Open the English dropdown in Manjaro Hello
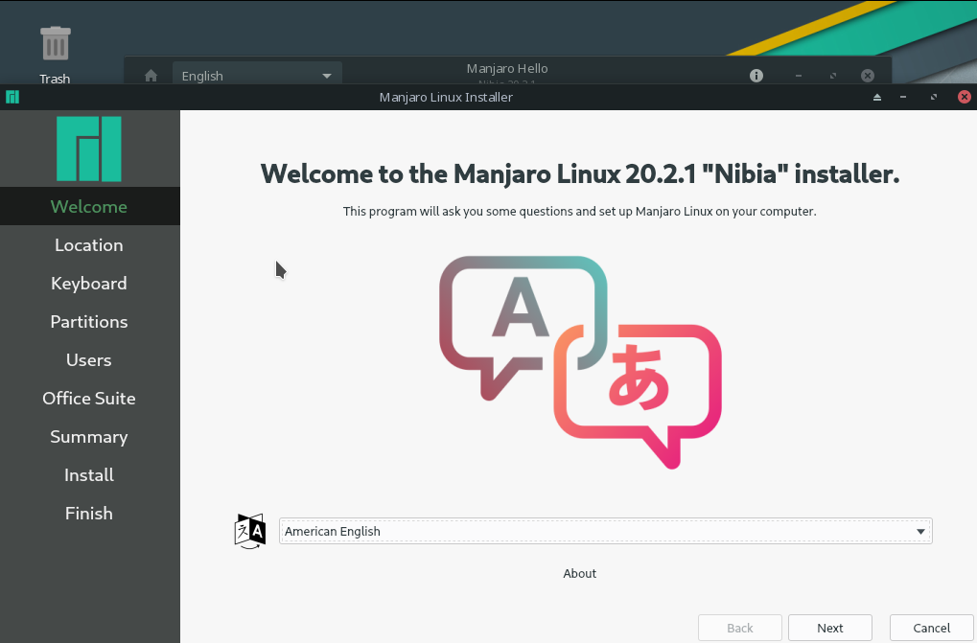The image size is (977, 643). (x=256, y=75)
